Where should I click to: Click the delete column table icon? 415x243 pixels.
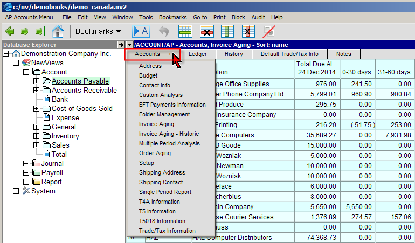(248, 31)
